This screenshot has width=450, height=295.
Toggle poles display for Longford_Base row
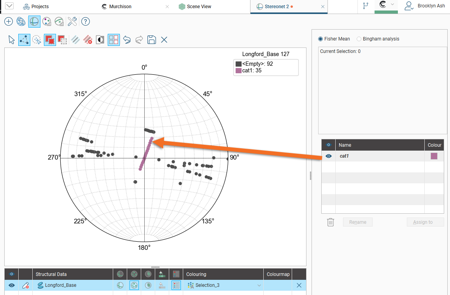134,285
